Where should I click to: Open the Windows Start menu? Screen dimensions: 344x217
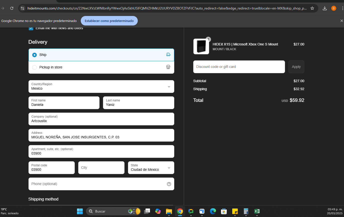[x=80, y=211]
